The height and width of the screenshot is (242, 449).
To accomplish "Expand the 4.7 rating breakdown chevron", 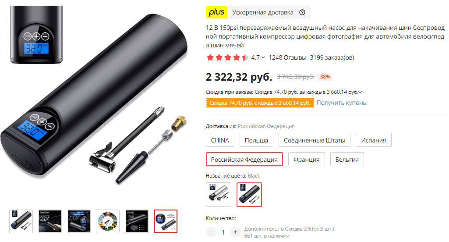I will coord(263,57).
